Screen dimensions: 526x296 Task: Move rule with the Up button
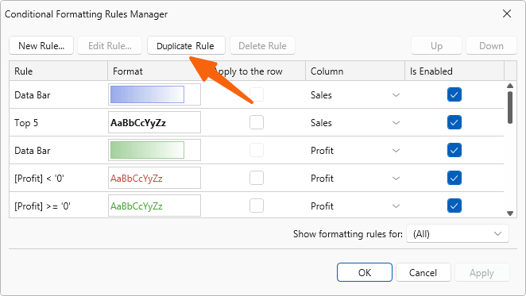(436, 45)
